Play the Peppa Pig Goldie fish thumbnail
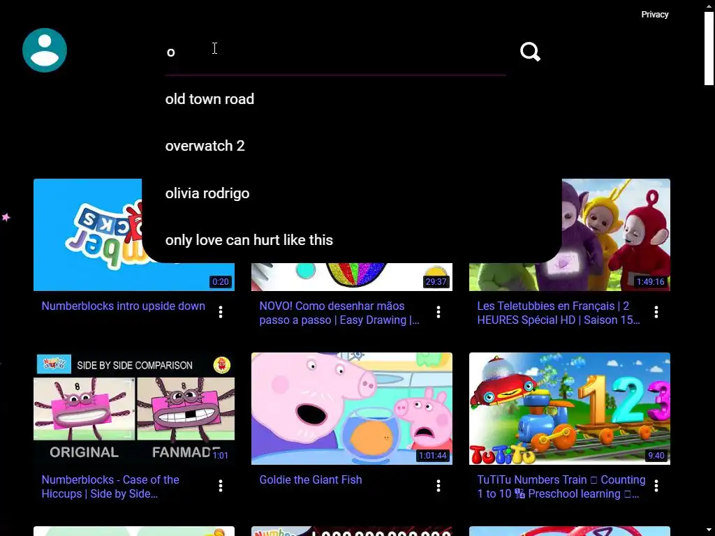This screenshot has width=715, height=536. [x=352, y=408]
